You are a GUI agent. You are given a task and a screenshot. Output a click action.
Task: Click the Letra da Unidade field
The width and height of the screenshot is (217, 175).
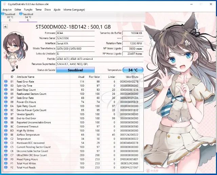tap(75, 54)
